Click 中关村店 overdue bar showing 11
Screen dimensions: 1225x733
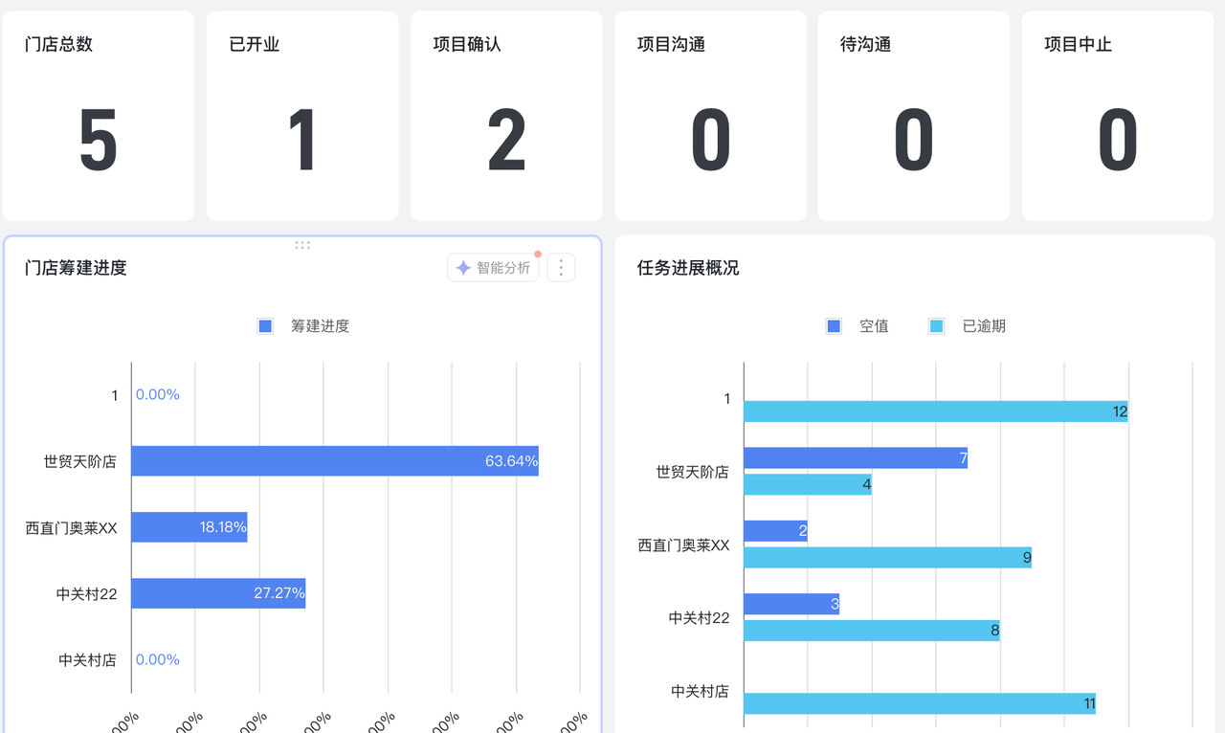(x=919, y=703)
